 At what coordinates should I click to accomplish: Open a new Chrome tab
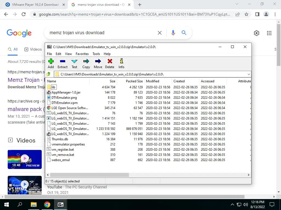pos(140,5)
